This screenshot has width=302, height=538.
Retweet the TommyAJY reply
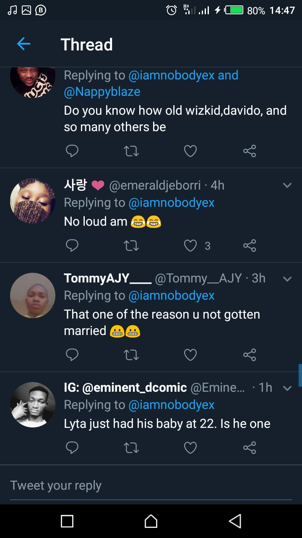coord(131,355)
